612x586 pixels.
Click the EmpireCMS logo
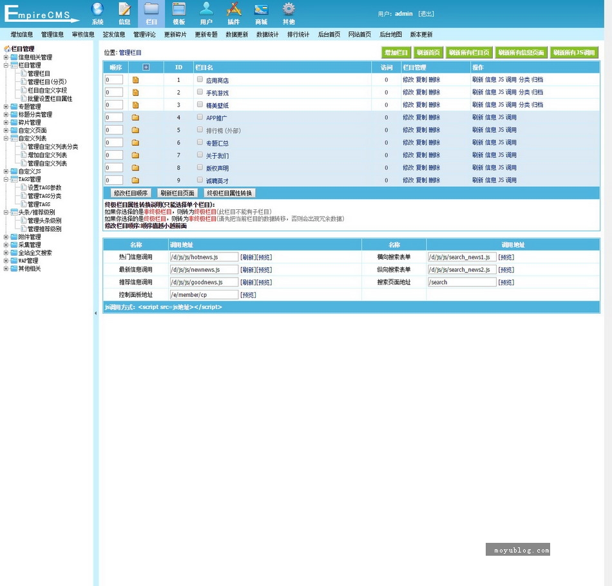click(x=41, y=14)
